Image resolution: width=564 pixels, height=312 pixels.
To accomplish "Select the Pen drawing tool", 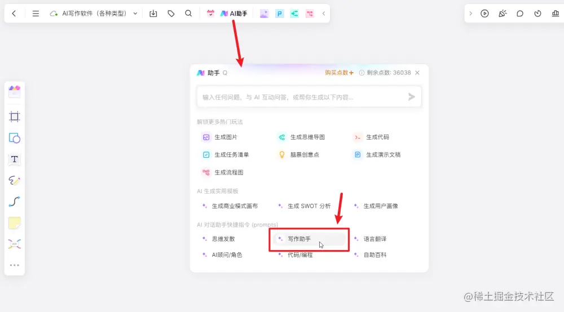I will (15, 180).
